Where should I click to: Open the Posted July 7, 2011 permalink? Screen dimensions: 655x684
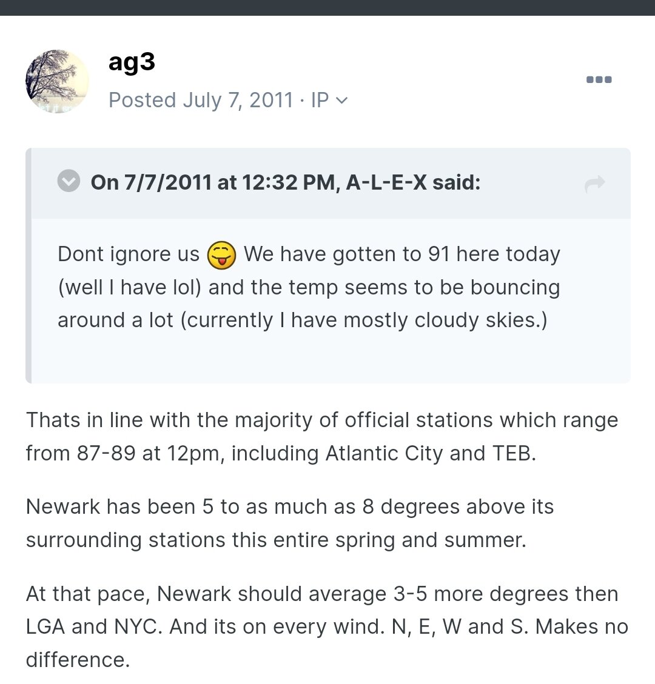coord(201,100)
